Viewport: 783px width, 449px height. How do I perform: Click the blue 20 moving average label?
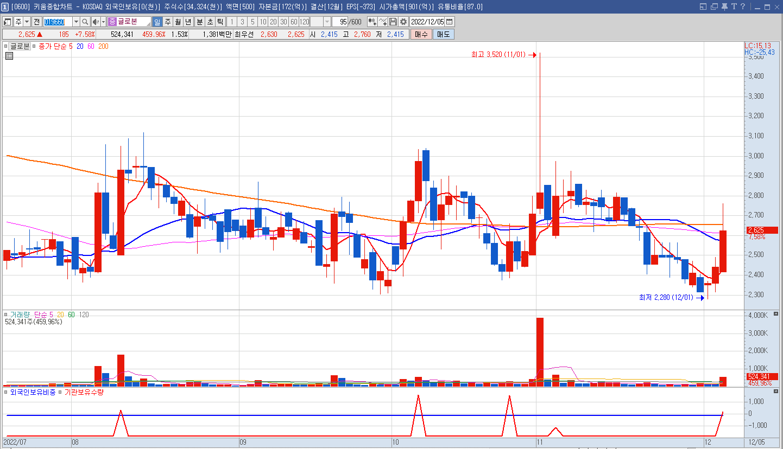click(x=80, y=46)
